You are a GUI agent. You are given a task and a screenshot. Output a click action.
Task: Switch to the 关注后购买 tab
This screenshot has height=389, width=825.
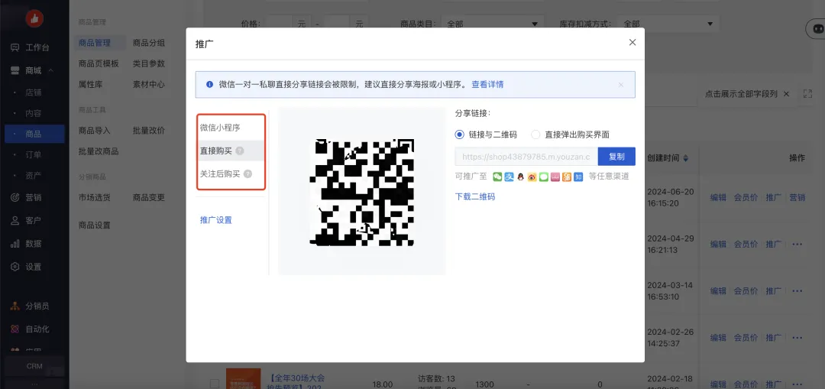220,174
